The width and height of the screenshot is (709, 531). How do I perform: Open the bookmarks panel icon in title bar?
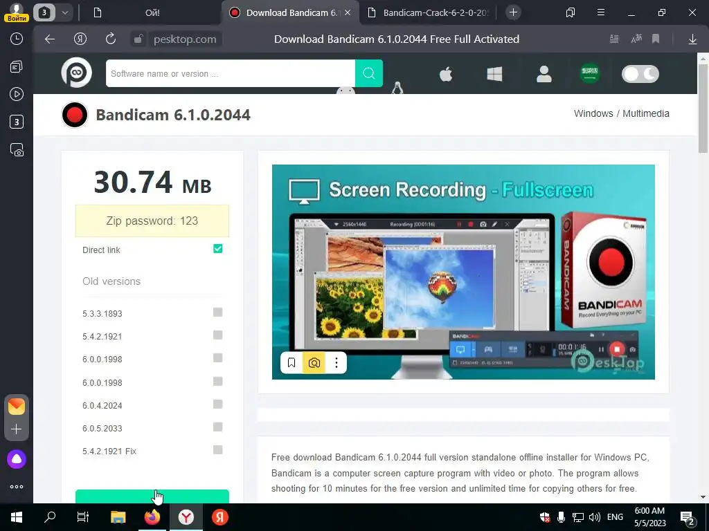[x=571, y=12]
